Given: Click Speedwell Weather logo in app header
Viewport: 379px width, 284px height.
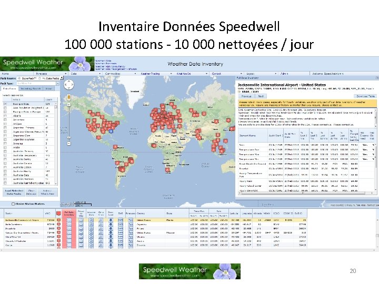Looking at the screenshot, I should pyautogui.click(x=47, y=64).
